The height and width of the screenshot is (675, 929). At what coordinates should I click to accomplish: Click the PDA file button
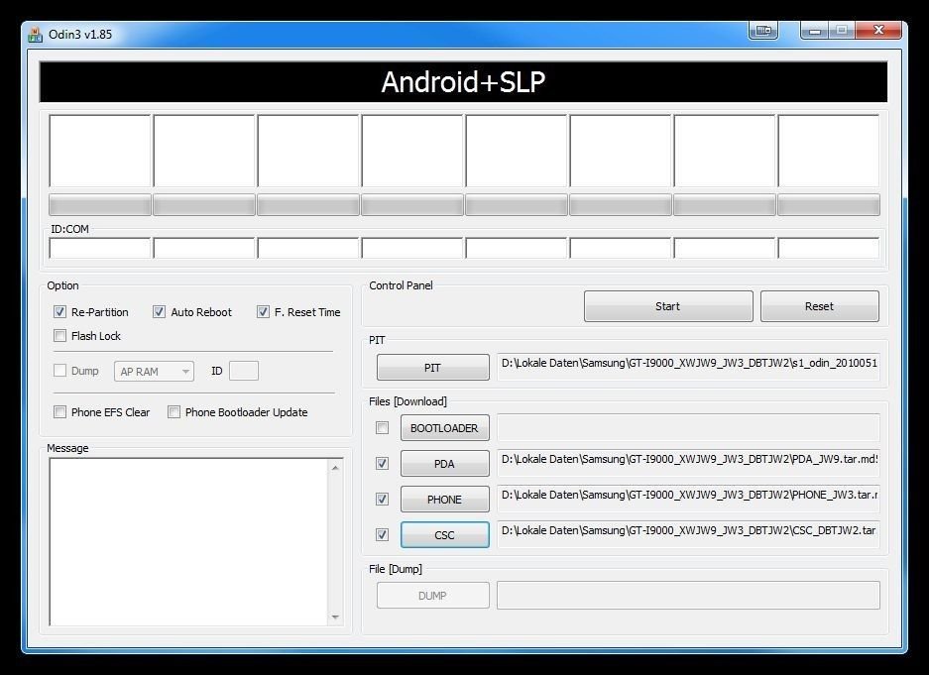445,464
